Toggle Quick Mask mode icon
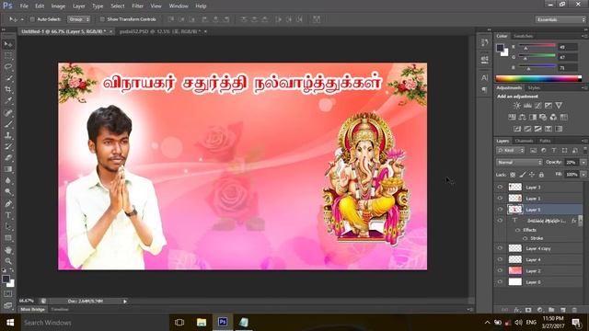The image size is (589, 331). click(8, 294)
